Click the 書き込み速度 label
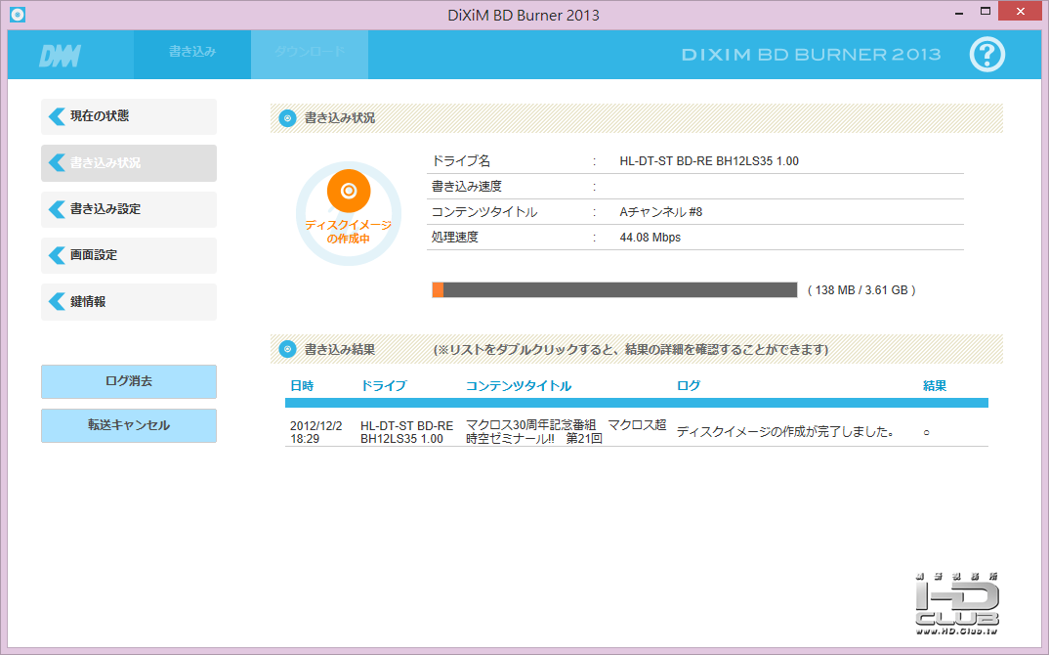1049x655 pixels. (466, 186)
